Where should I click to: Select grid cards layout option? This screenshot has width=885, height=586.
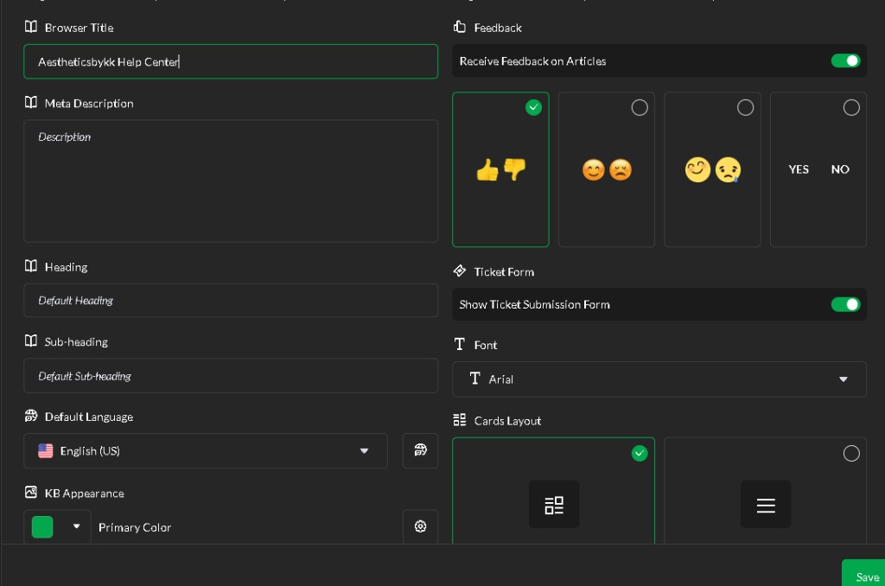point(554,490)
